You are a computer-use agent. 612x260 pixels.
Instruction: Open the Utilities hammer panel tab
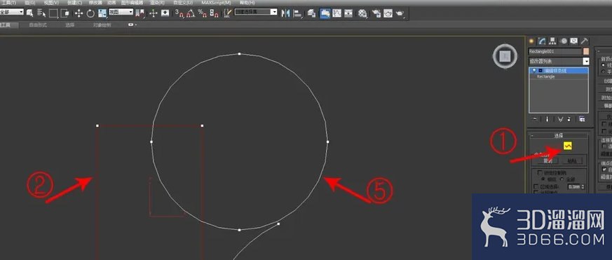click(x=584, y=41)
